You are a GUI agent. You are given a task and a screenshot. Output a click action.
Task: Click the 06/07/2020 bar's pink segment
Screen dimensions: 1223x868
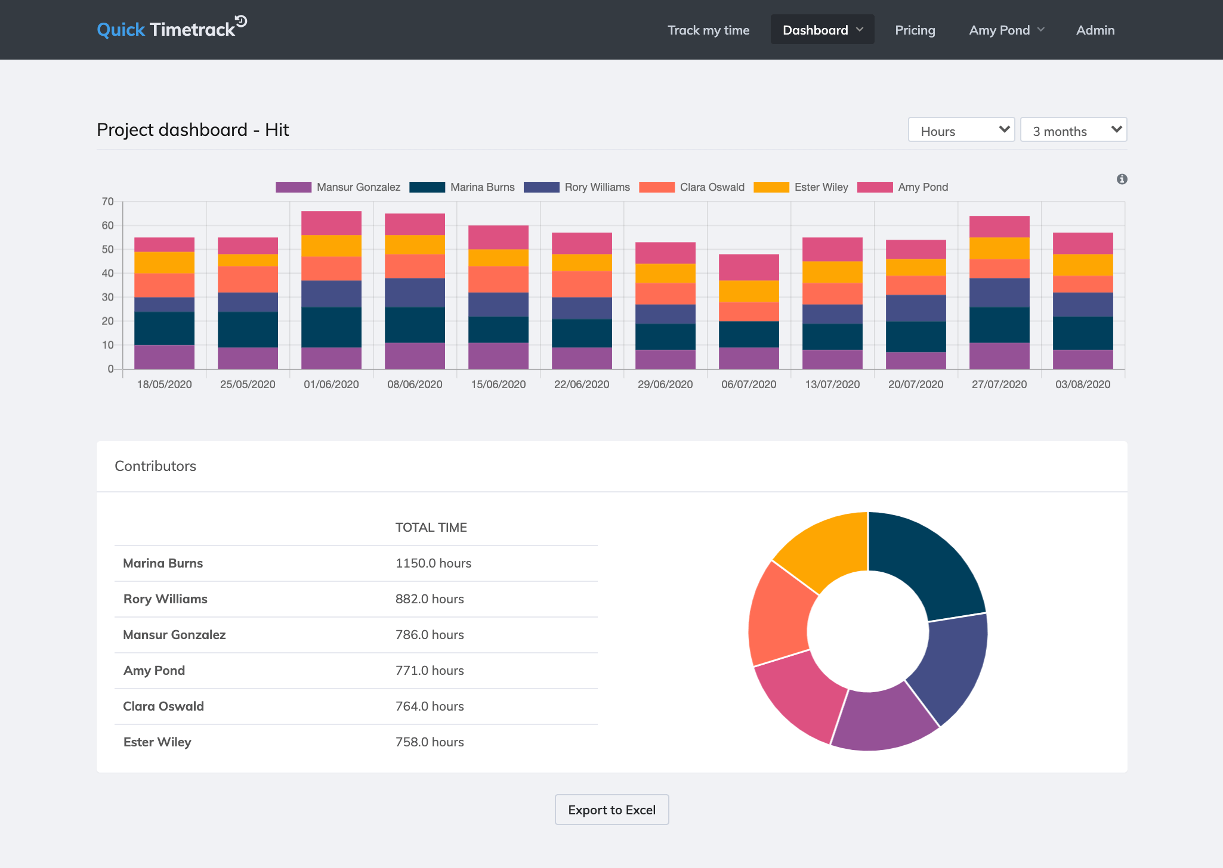coord(749,267)
